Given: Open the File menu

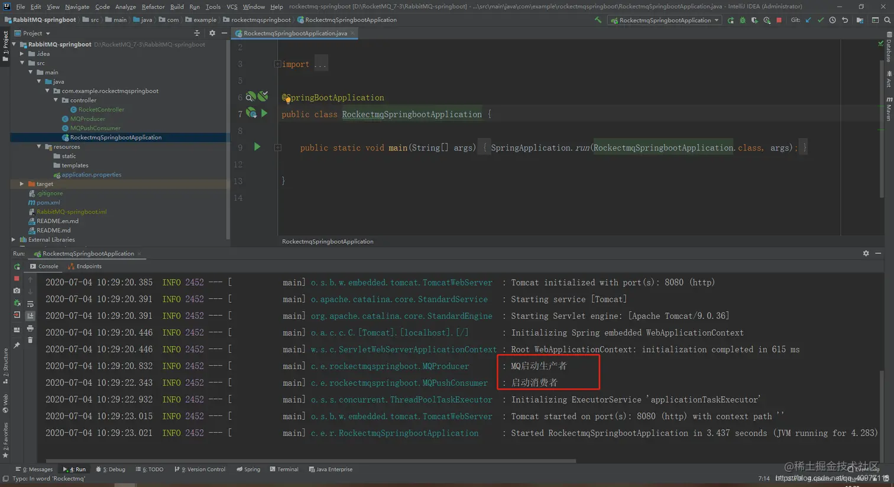Looking at the screenshot, I should click(21, 6).
